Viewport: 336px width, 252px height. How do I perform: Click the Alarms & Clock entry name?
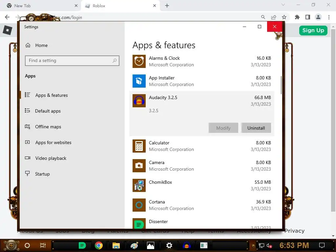pos(164,58)
